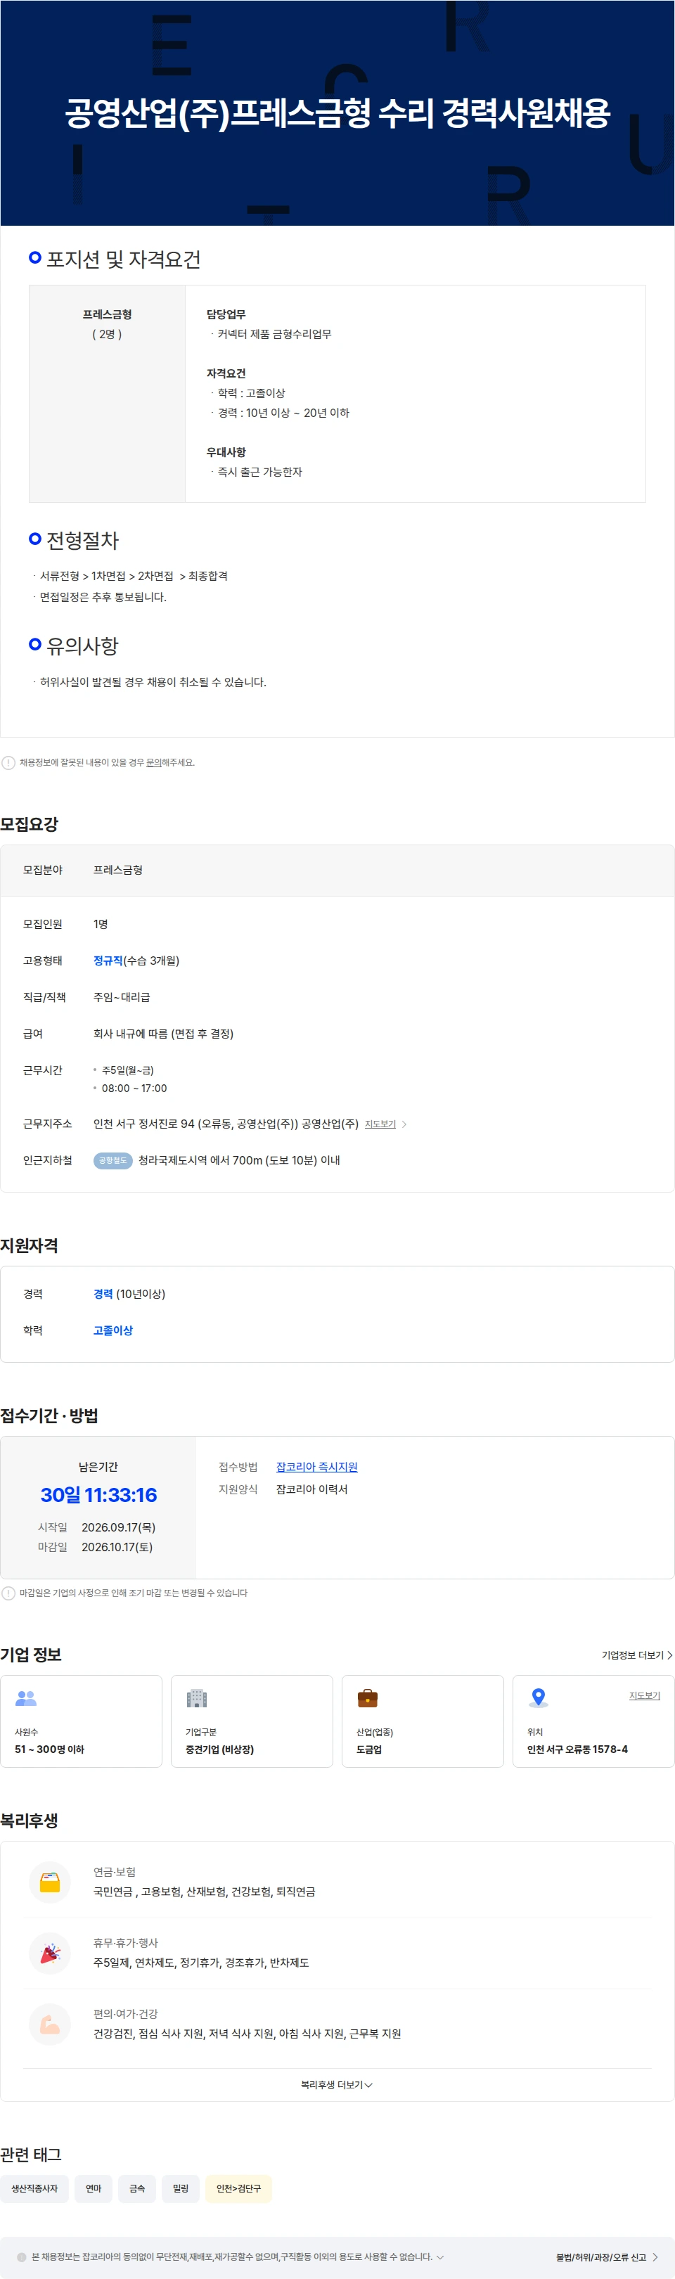Click chevron arrow after 근무지주소 지도보기
The width and height of the screenshot is (675, 2279).
[x=404, y=1124]
